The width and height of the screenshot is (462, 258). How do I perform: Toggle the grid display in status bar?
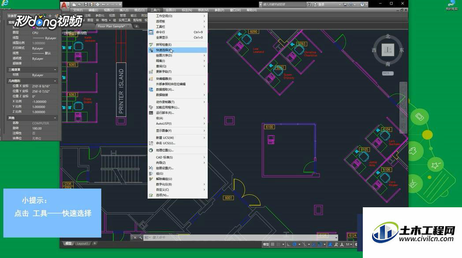273,244
